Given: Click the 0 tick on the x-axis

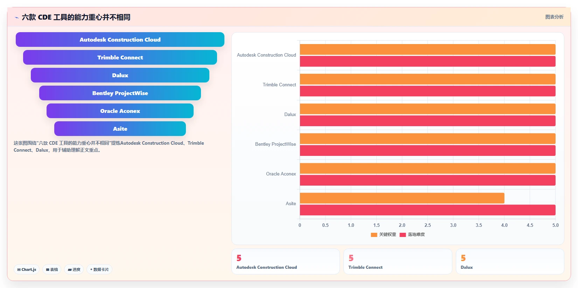Looking at the screenshot, I should coord(300,225).
